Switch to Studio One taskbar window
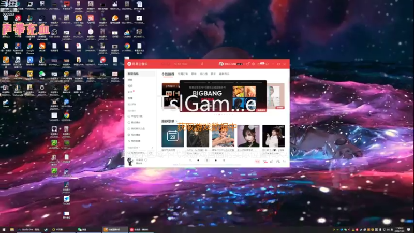This screenshot has height=233, width=414. point(29,230)
